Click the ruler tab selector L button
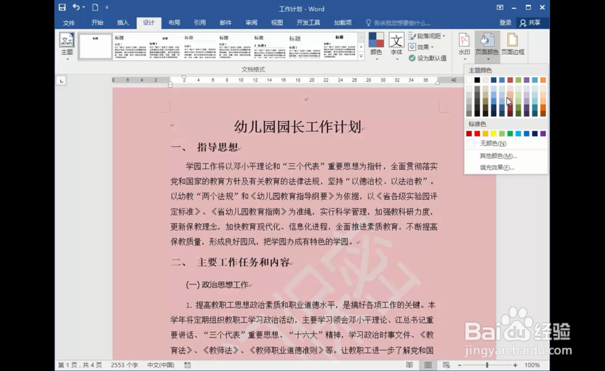 pos(61,80)
